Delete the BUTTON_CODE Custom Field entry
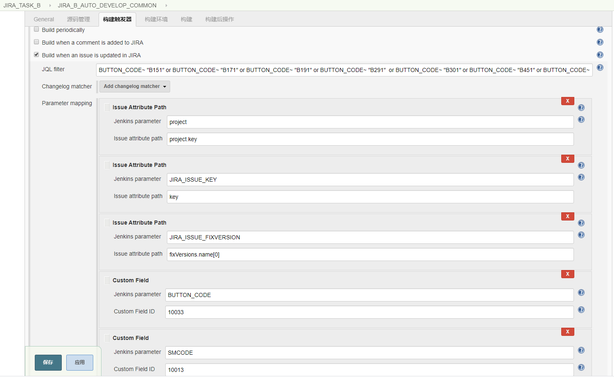 (x=567, y=274)
